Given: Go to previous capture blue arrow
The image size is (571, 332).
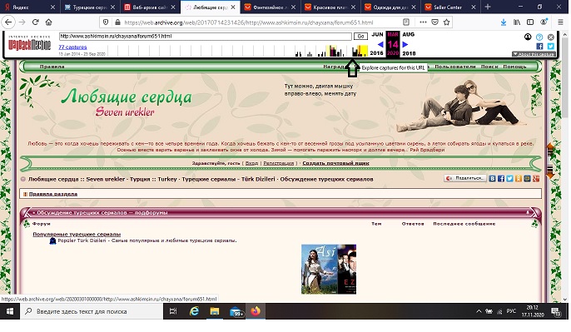Looking at the screenshot, I should [x=380, y=44].
